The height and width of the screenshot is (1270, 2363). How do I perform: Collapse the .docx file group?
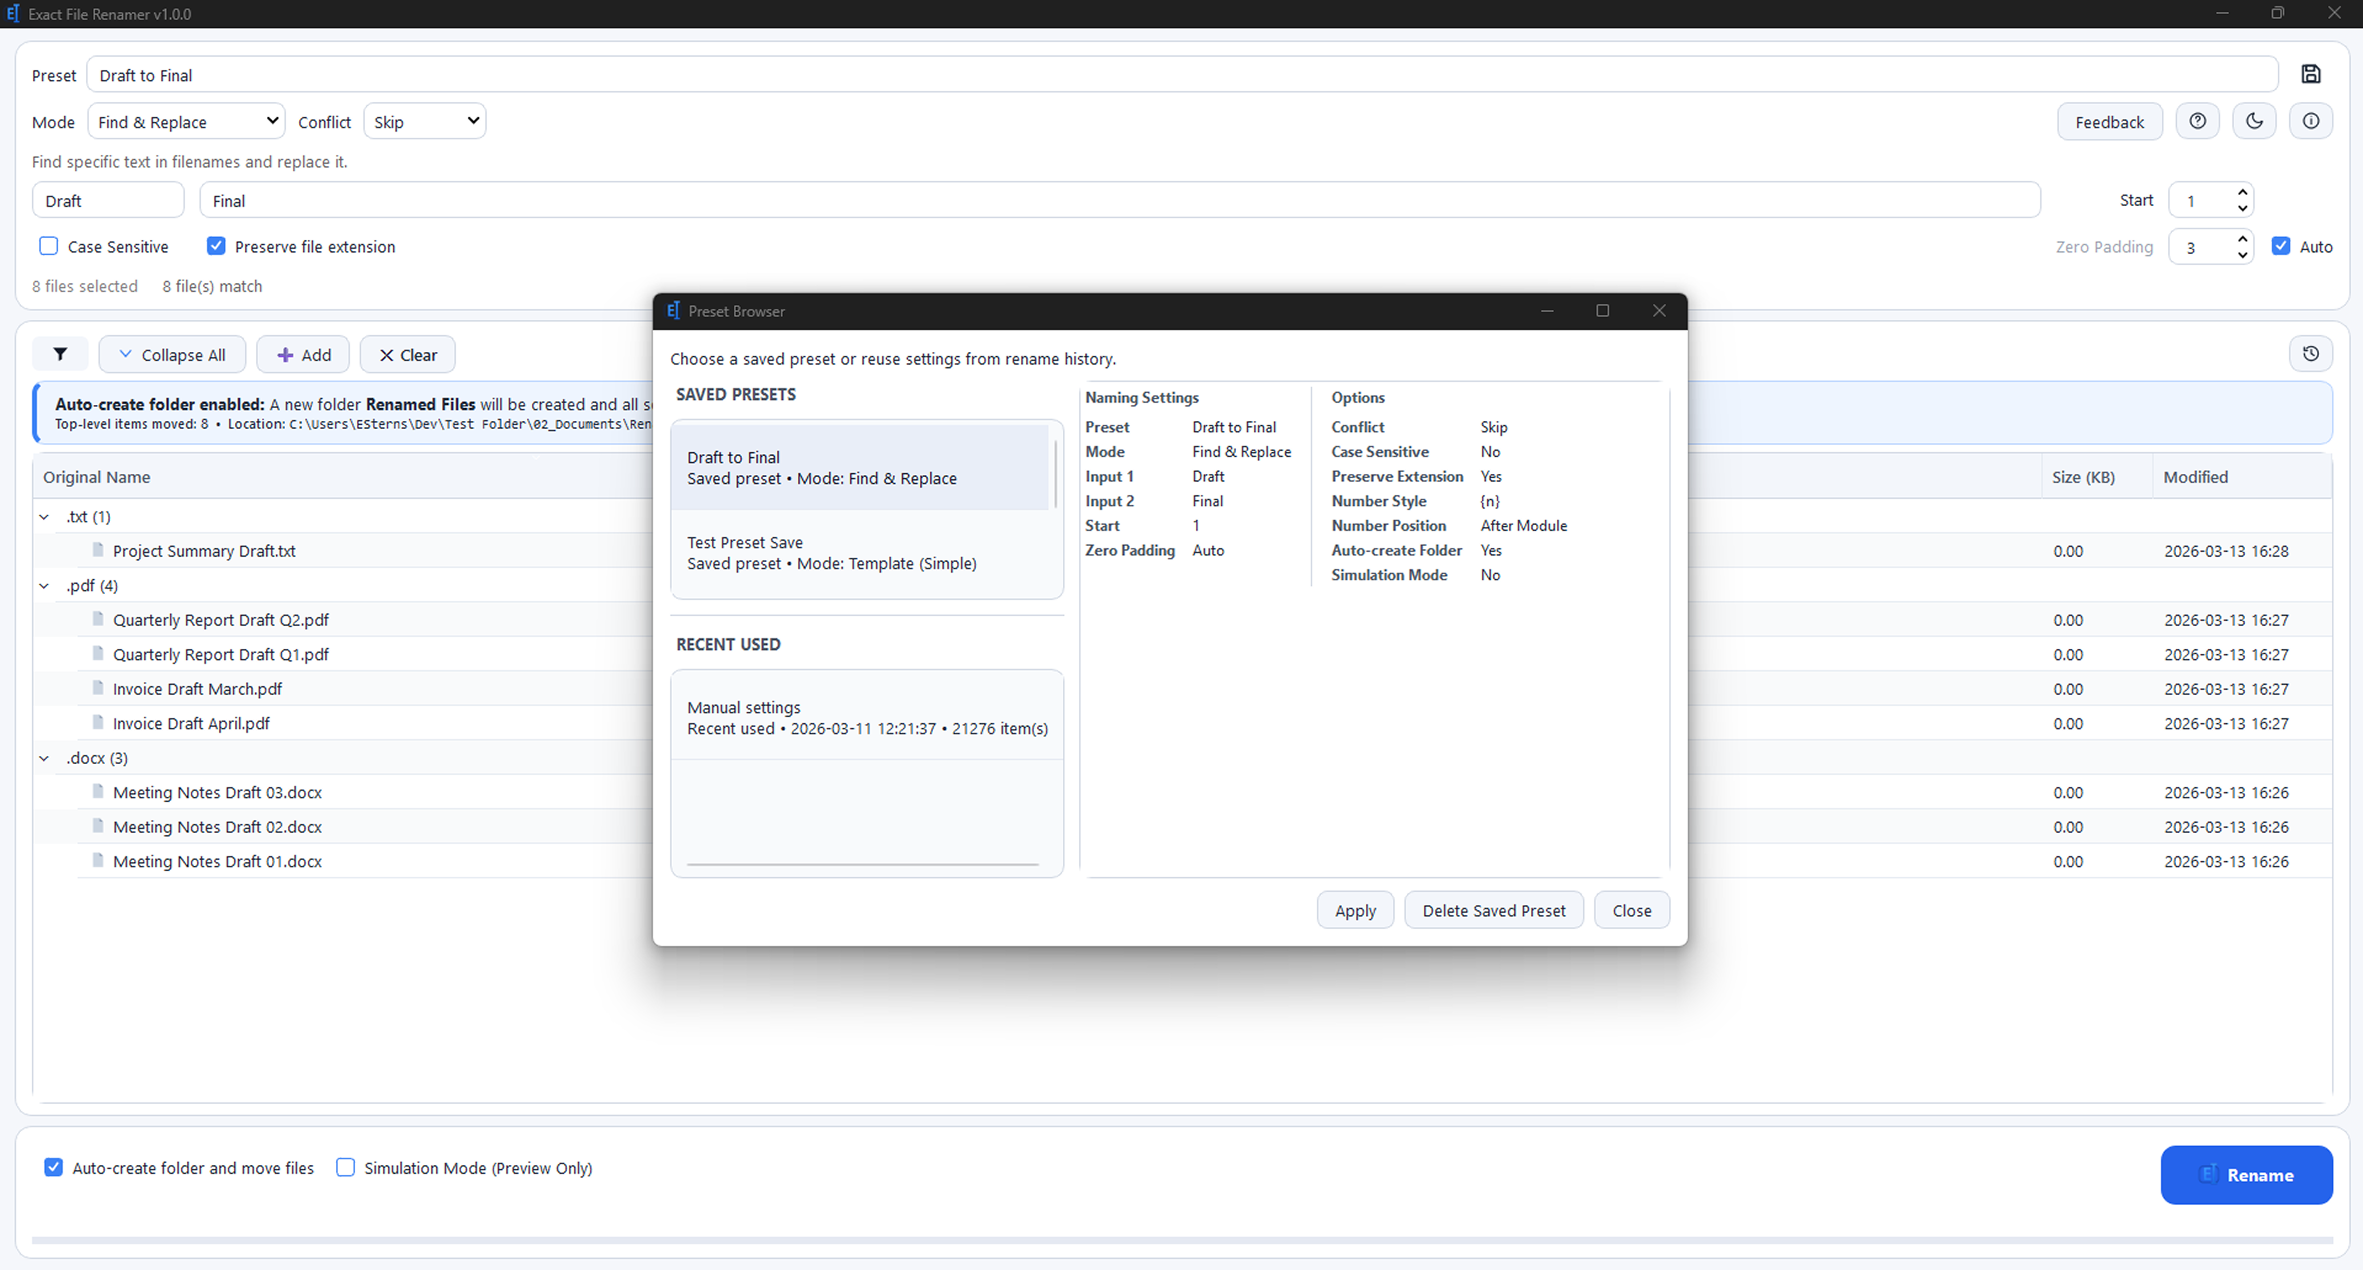click(x=43, y=758)
